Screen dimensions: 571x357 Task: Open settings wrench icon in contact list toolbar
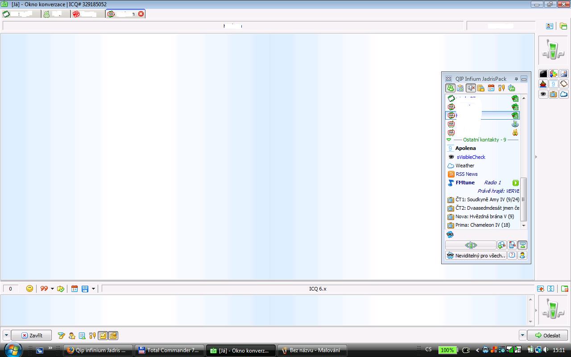coord(501,88)
